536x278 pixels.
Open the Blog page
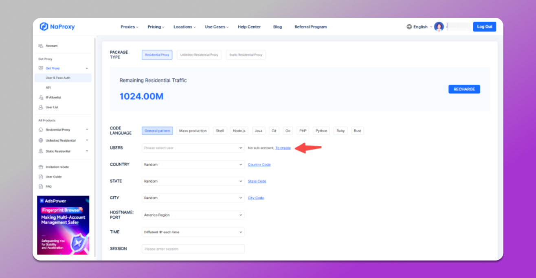pos(277,27)
